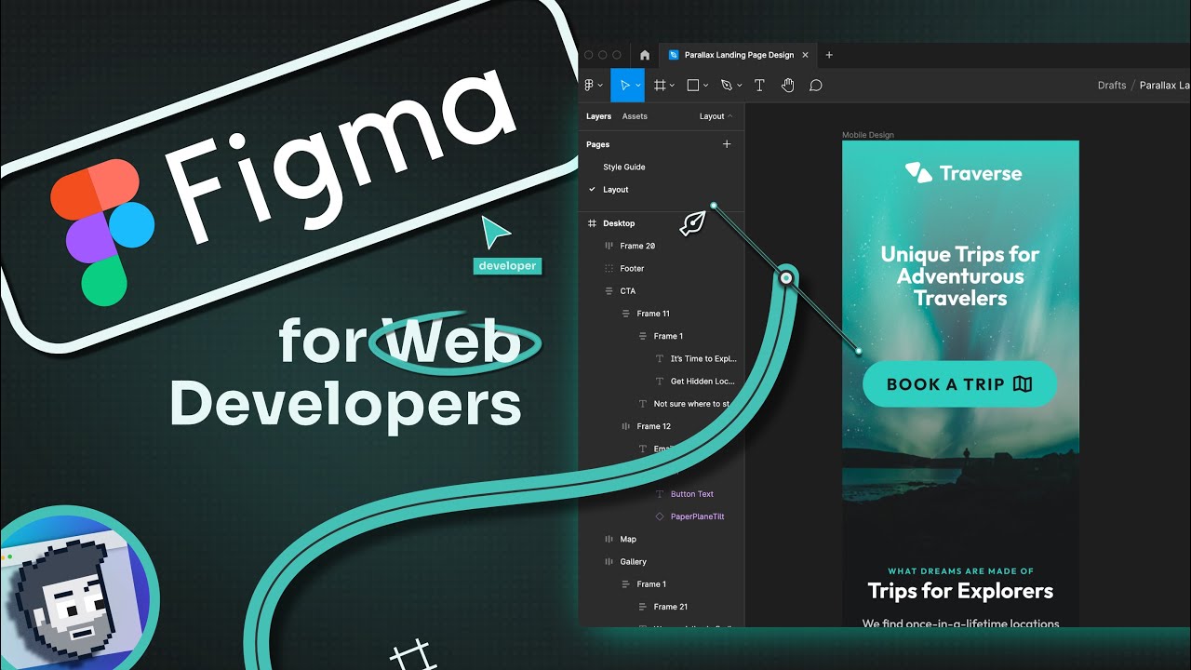
Task: Collapse the Layout pages dropdown
Action: pos(716,116)
